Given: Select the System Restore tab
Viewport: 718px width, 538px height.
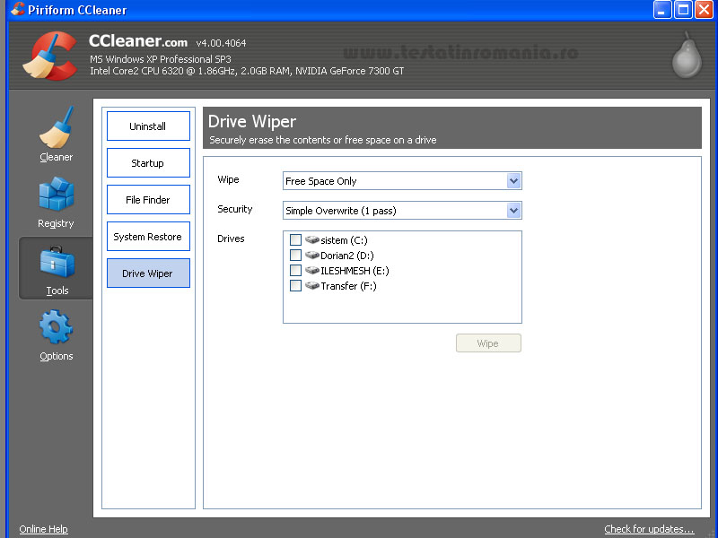Looking at the screenshot, I should pos(148,237).
